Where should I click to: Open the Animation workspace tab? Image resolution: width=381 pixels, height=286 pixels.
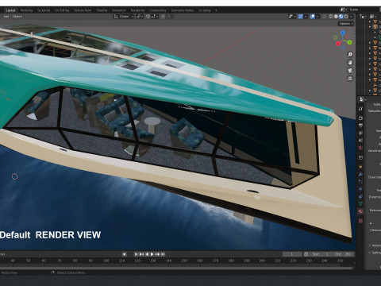tap(119, 10)
